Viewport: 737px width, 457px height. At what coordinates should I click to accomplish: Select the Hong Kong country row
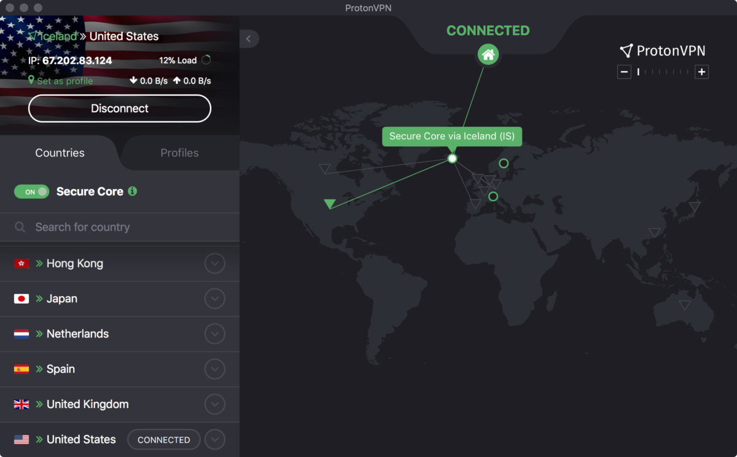[x=120, y=264]
